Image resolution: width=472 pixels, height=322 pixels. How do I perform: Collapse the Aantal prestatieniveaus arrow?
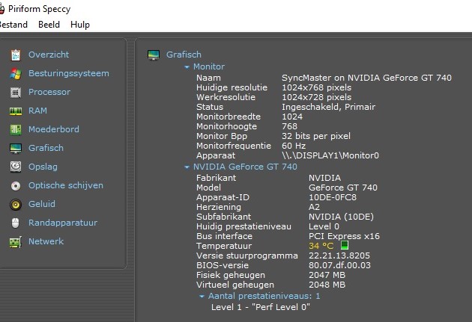[x=202, y=297]
